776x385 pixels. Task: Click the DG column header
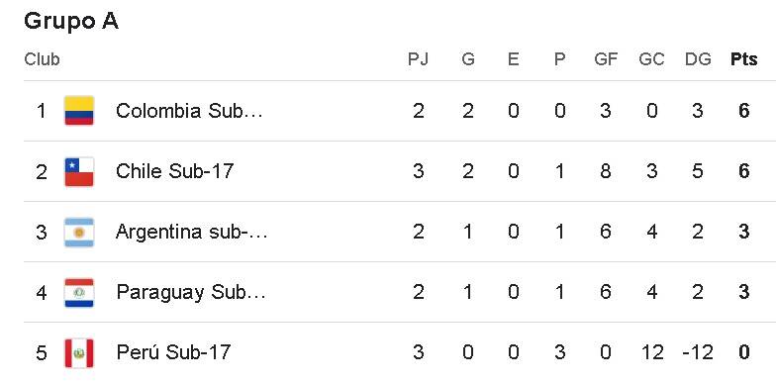[698, 59]
